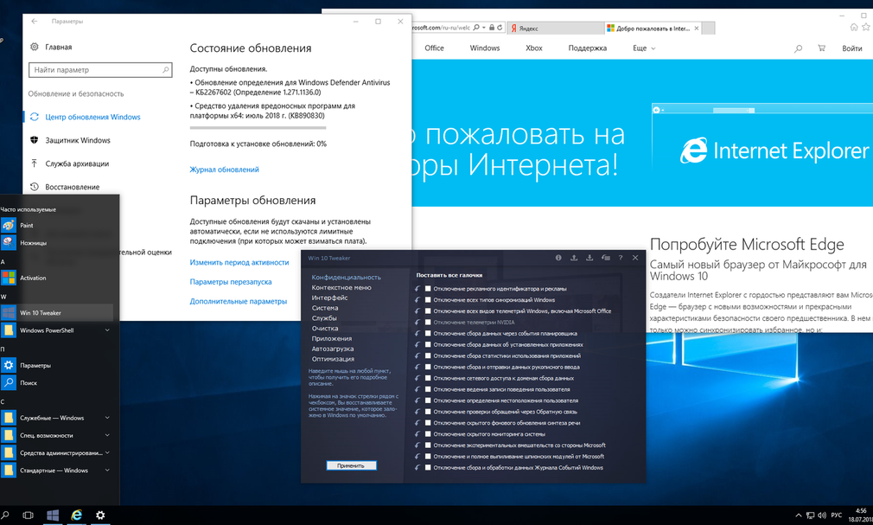
Task: Expand the 'Еще' menu on the Microsoft site
Action: pyautogui.click(x=644, y=48)
